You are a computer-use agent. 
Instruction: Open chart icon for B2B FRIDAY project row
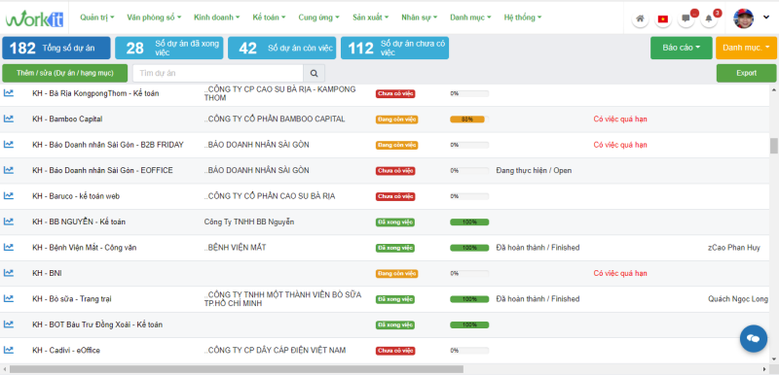point(9,144)
